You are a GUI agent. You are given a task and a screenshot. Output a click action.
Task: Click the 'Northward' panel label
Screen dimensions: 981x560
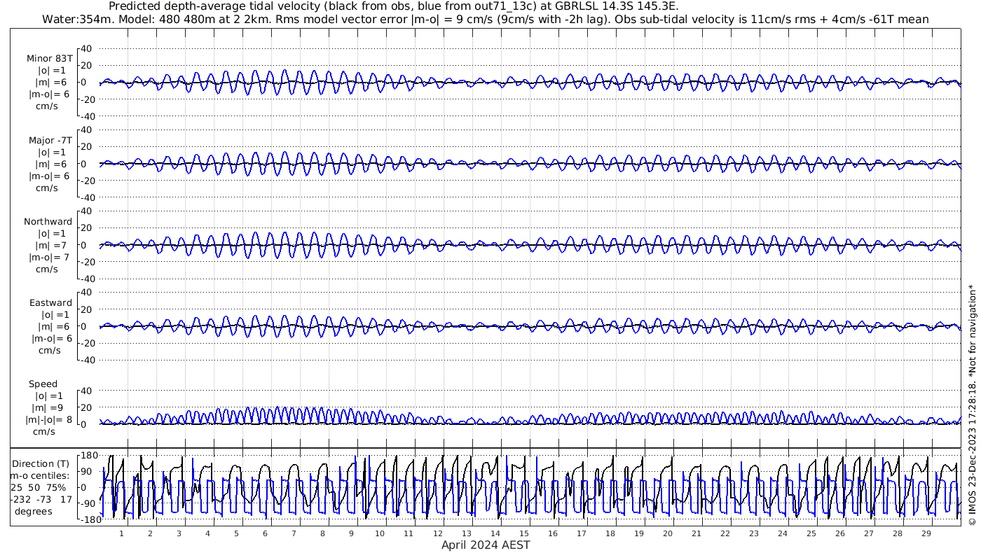pyautogui.click(x=48, y=222)
